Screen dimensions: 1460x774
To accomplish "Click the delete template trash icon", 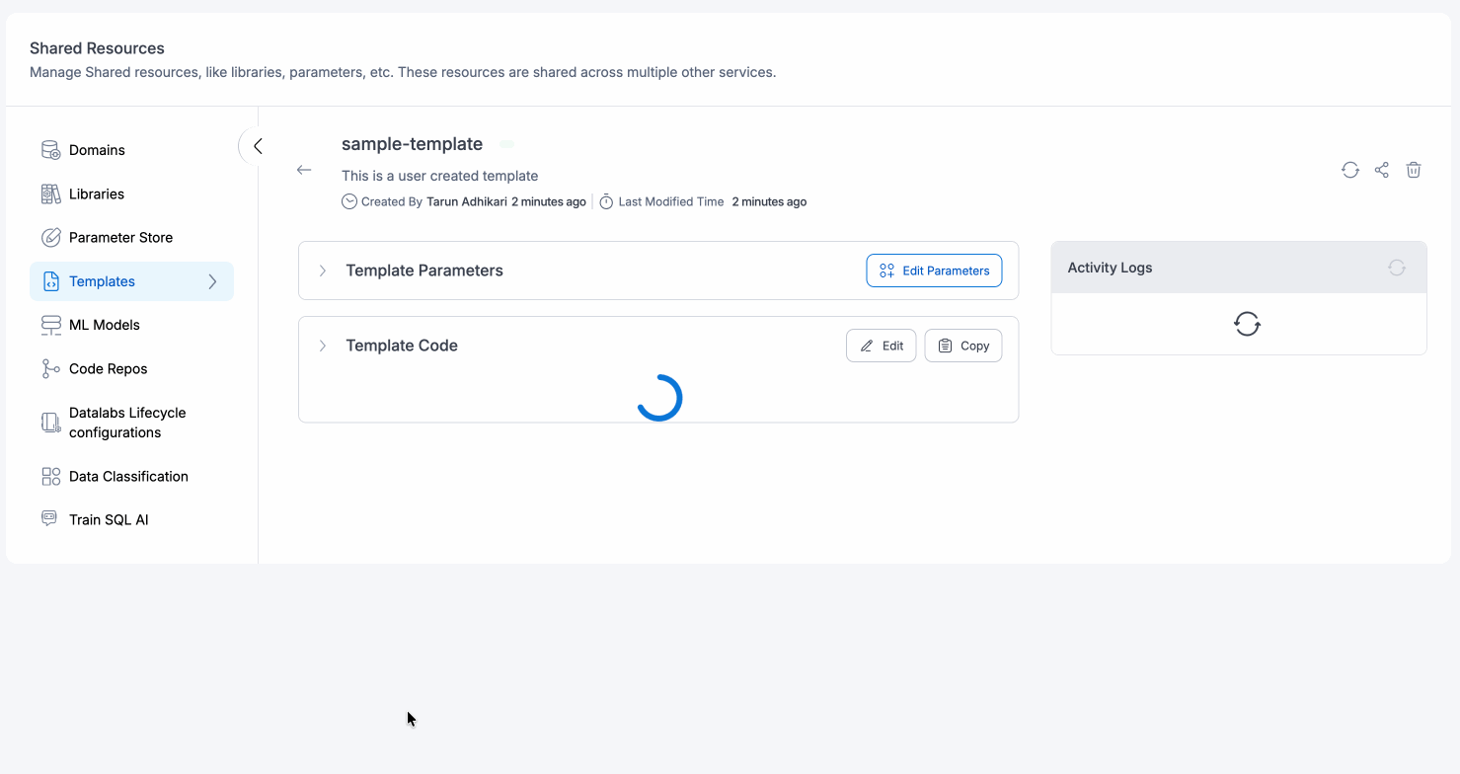I will coord(1413,170).
